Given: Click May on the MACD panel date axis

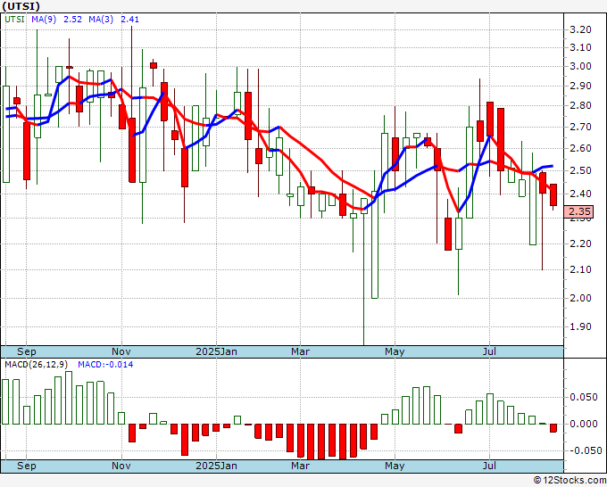Looking at the screenshot, I should pos(395,466).
